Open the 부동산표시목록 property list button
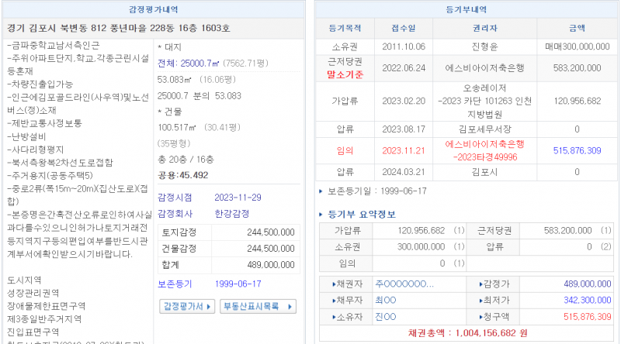621x344 pixels. pyautogui.click(x=258, y=306)
